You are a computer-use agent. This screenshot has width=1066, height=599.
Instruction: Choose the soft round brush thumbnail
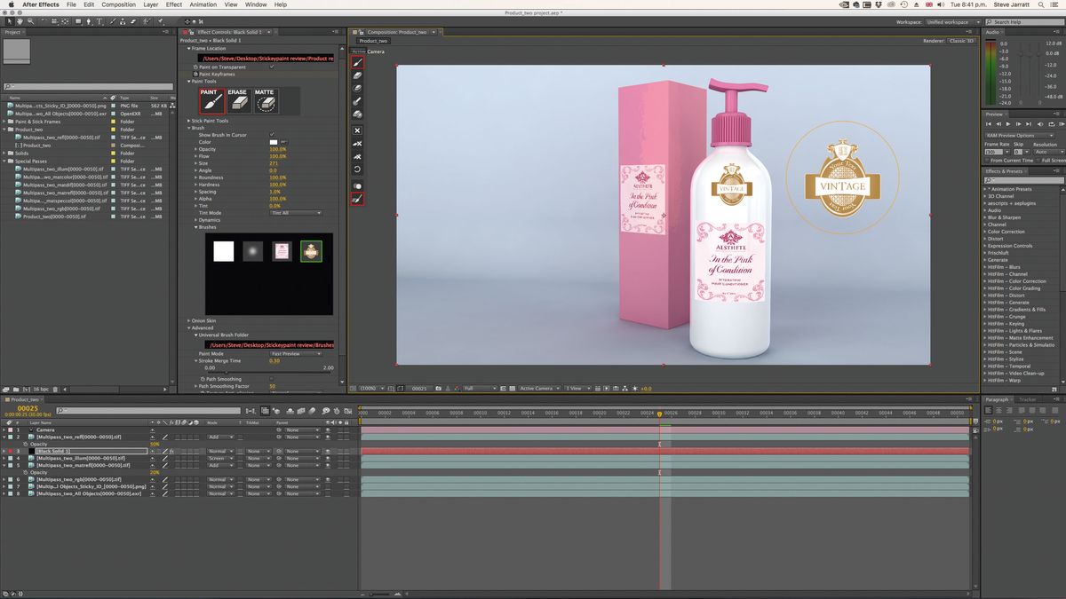tap(251, 251)
